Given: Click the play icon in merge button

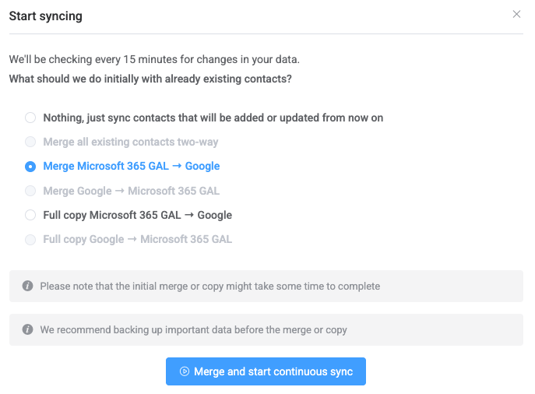Looking at the screenshot, I should pos(185,371).
